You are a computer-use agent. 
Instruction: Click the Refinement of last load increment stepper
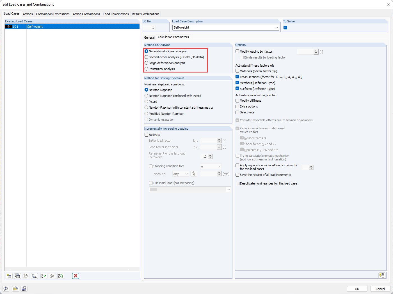(x=210, y=157)
